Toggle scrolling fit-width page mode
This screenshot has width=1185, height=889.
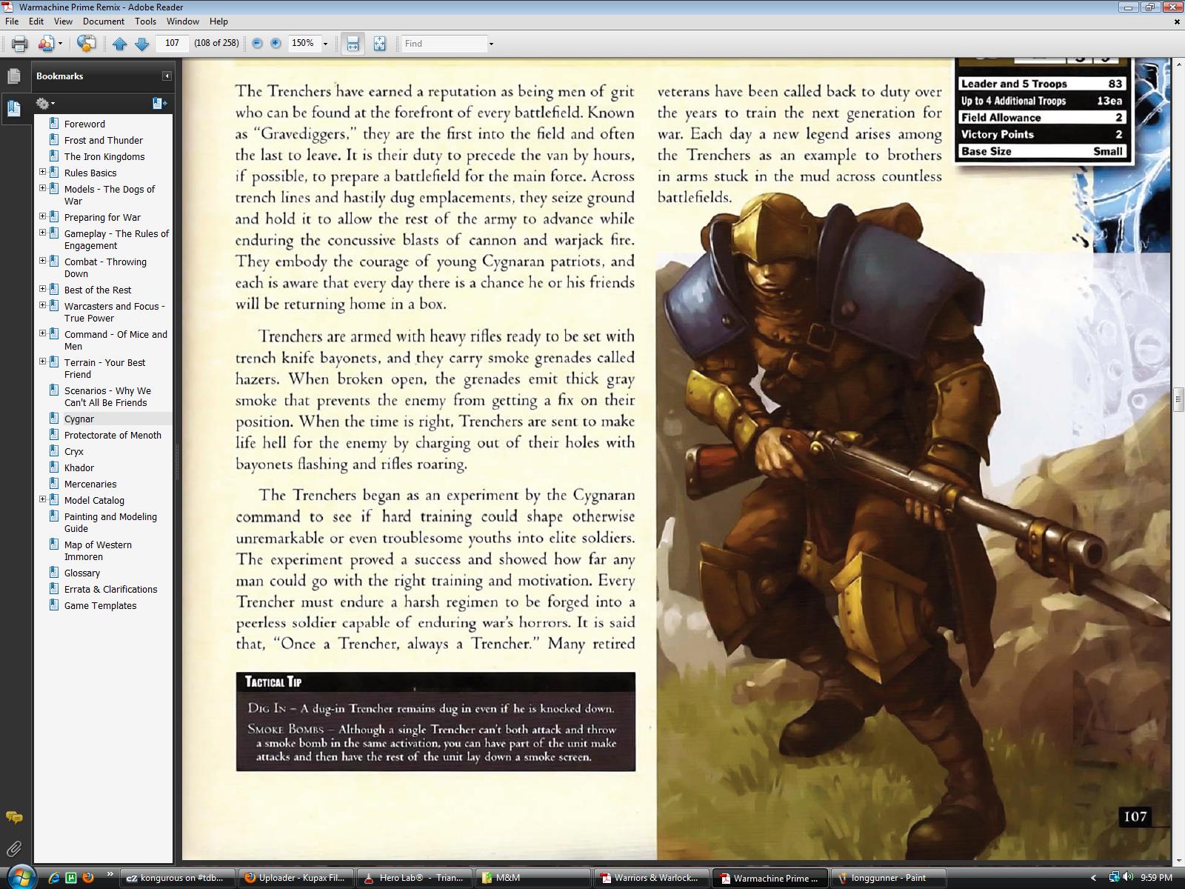(x=353, y=44)
